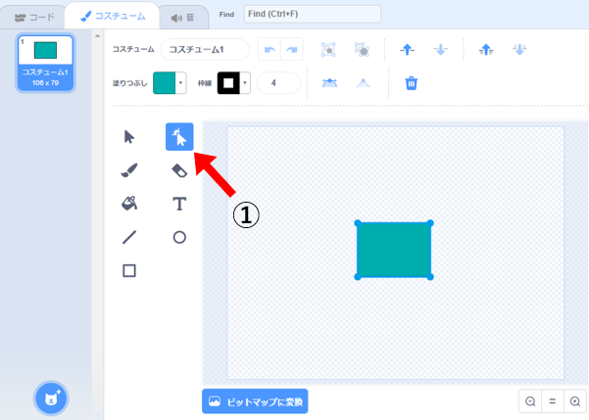
Task: Click the black outline color swatch
Action: (x=228, y=83)
